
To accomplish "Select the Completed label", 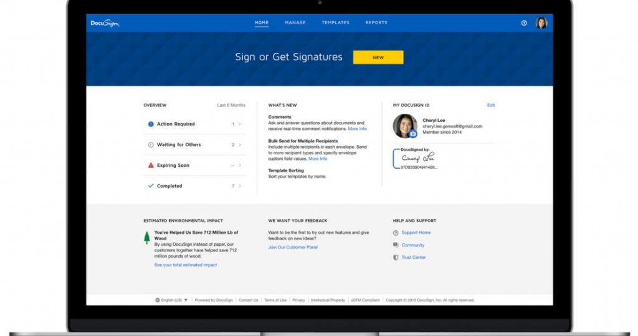I will pos(169,186).
